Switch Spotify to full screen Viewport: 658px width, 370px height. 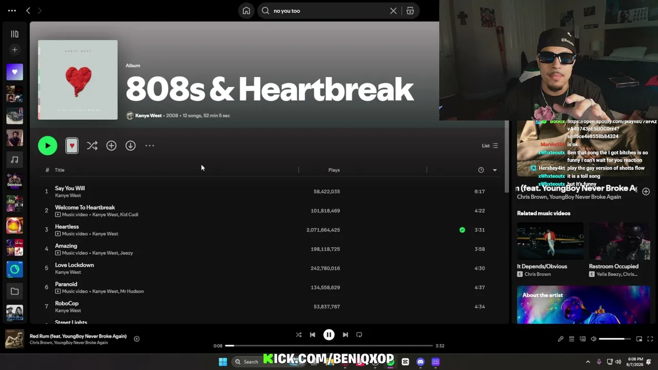coord(650,339)
